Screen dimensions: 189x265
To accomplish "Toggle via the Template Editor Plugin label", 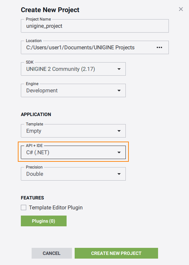I will (56, 207).
